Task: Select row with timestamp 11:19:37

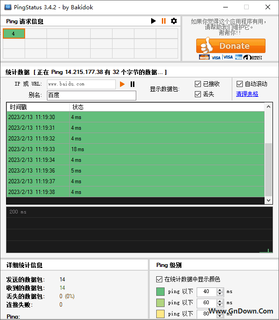Action: tap(135, 181)
